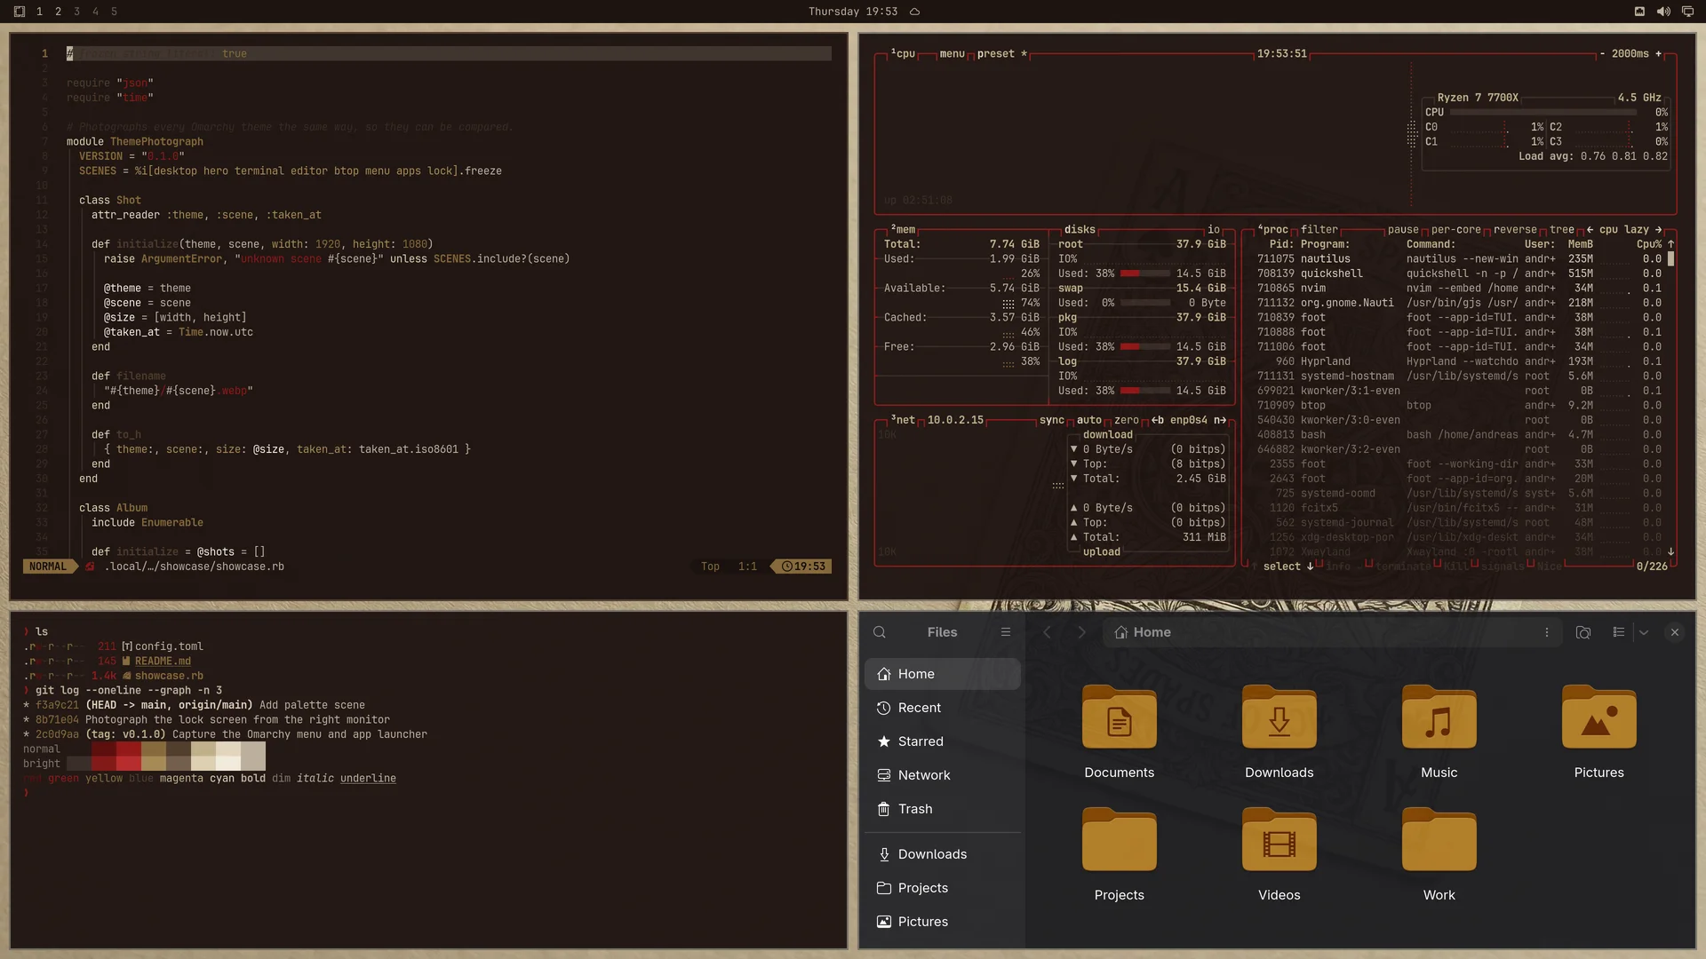
Task: Open the Pictures folder in the grid
Action: pos(1598,717)
